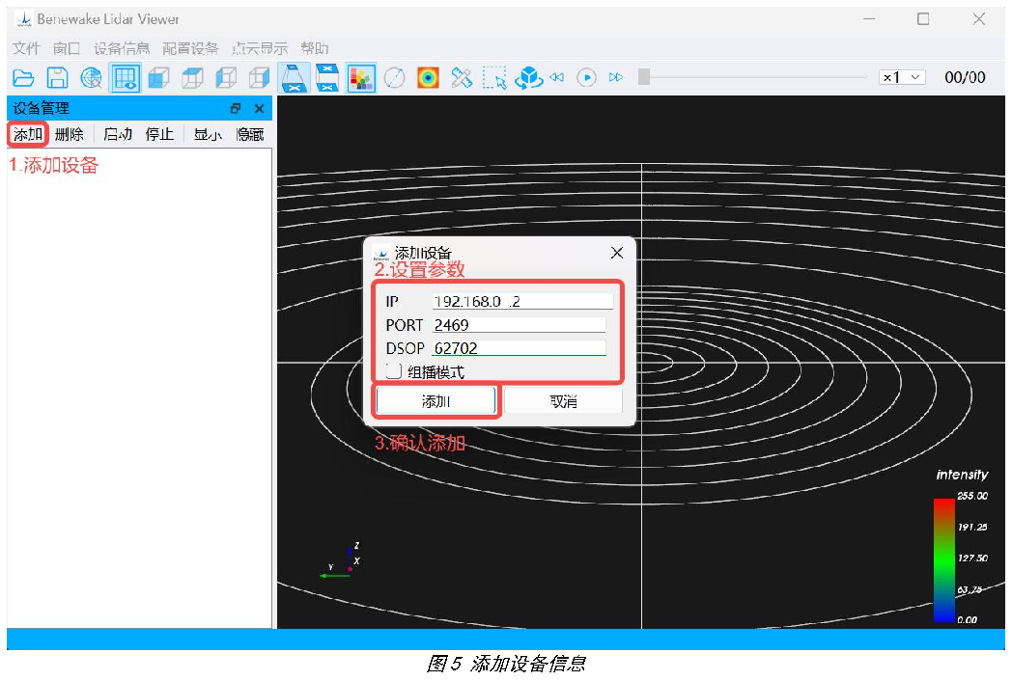Screen dimensions: 1012x681
Task: Click 取消 button in add device dialog
Action: coord(563,401)
